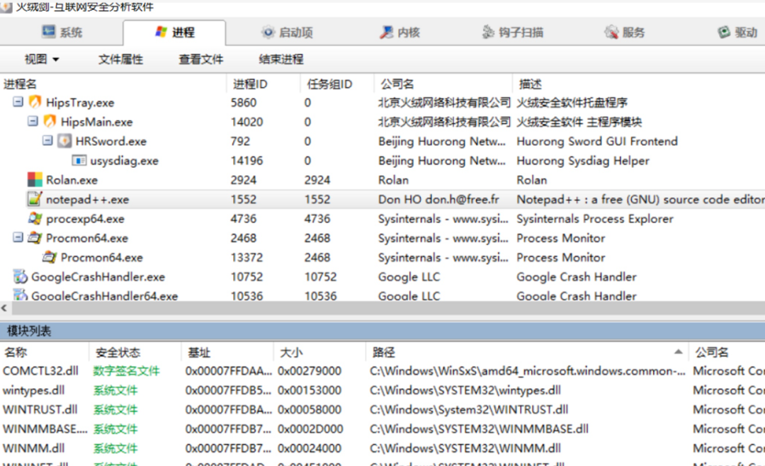This screenshot has width=765, height=466.
Task: Click the GoogleCrashHandler.exe icon
Action: [20, 277]
